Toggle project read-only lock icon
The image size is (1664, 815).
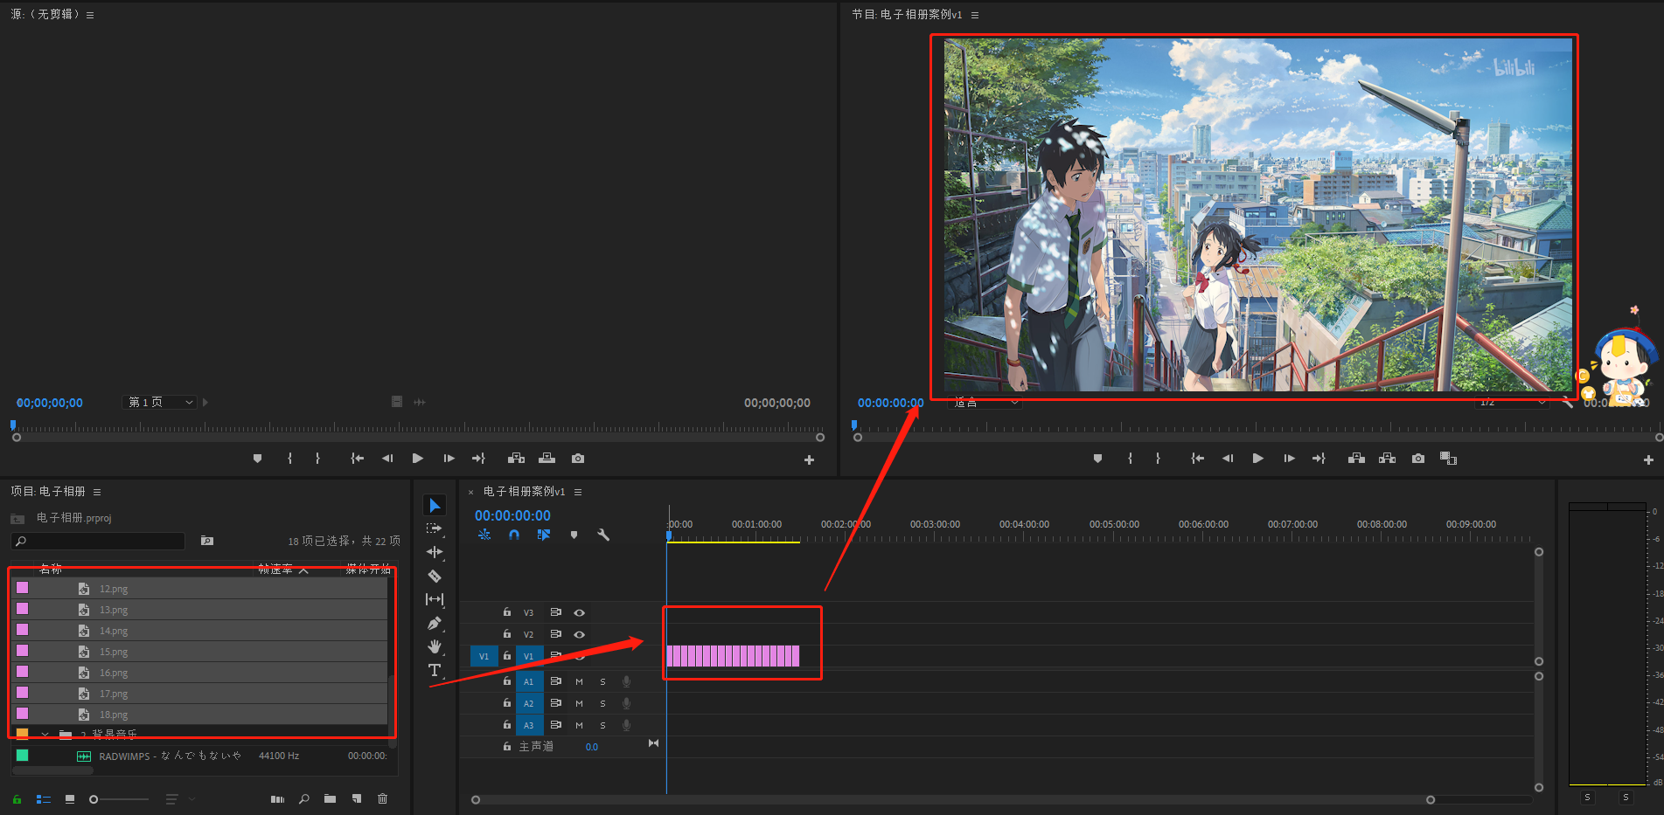pyautogui.click(x=17, y=798)
